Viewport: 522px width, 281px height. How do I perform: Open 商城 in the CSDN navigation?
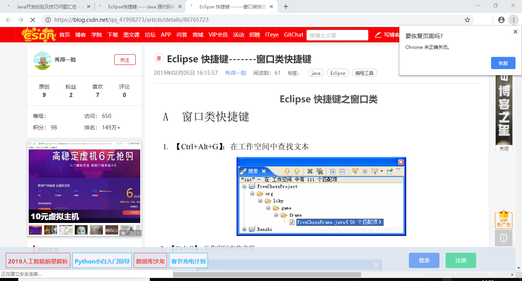[x=198, y=35]
